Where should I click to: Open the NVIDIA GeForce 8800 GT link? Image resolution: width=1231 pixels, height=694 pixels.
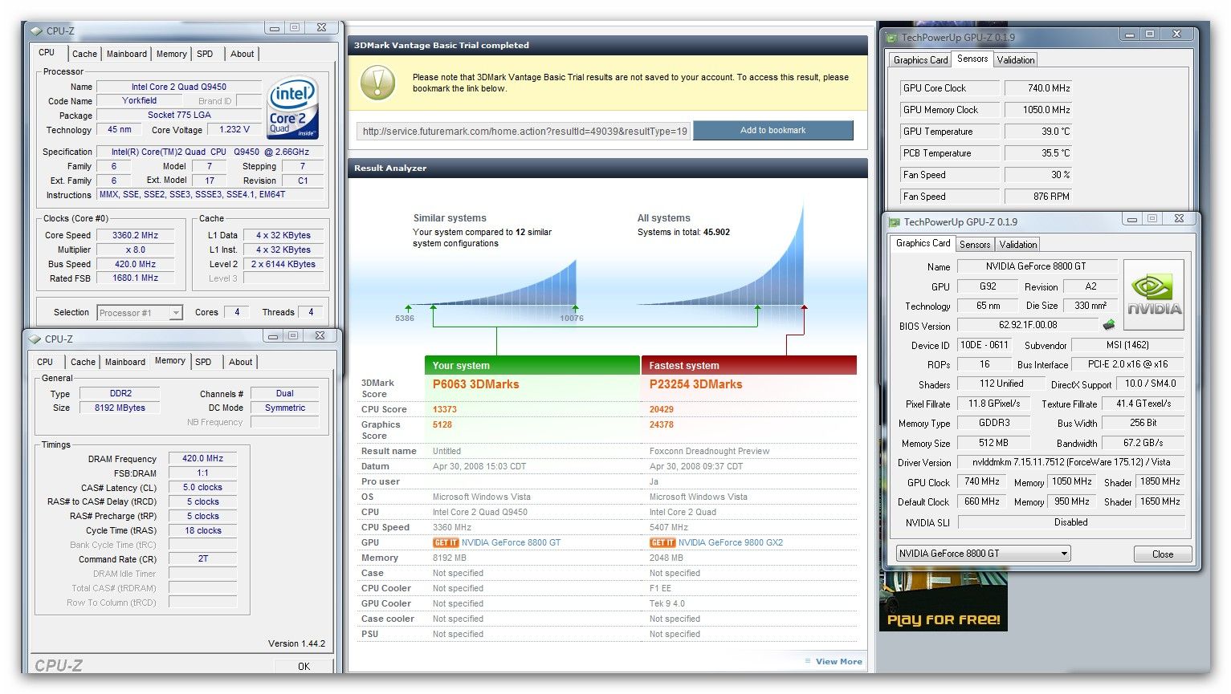pos(511,543)
